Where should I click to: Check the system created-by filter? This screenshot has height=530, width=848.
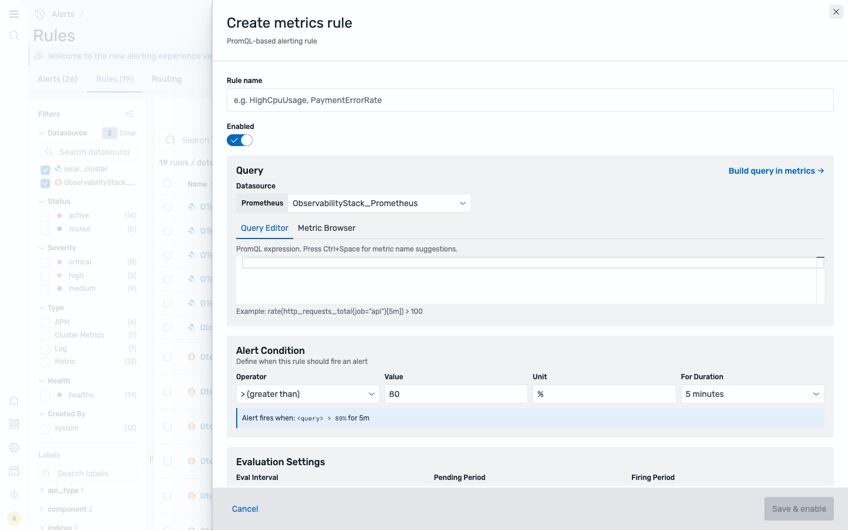pos(45,429)
